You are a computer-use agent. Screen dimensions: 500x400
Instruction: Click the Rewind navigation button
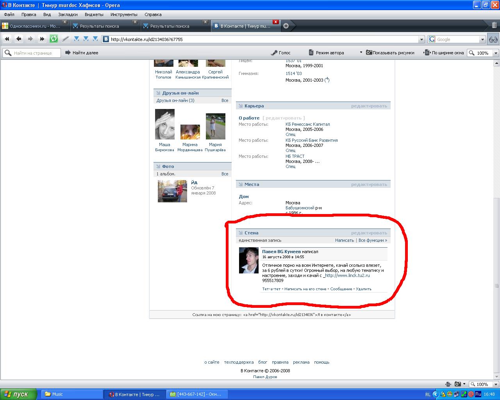[x=7, y=39]
